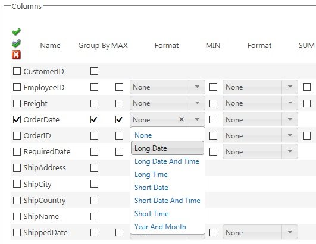Select Short Date And Time option
Viewport: 316px width, 244px height.
167,201
